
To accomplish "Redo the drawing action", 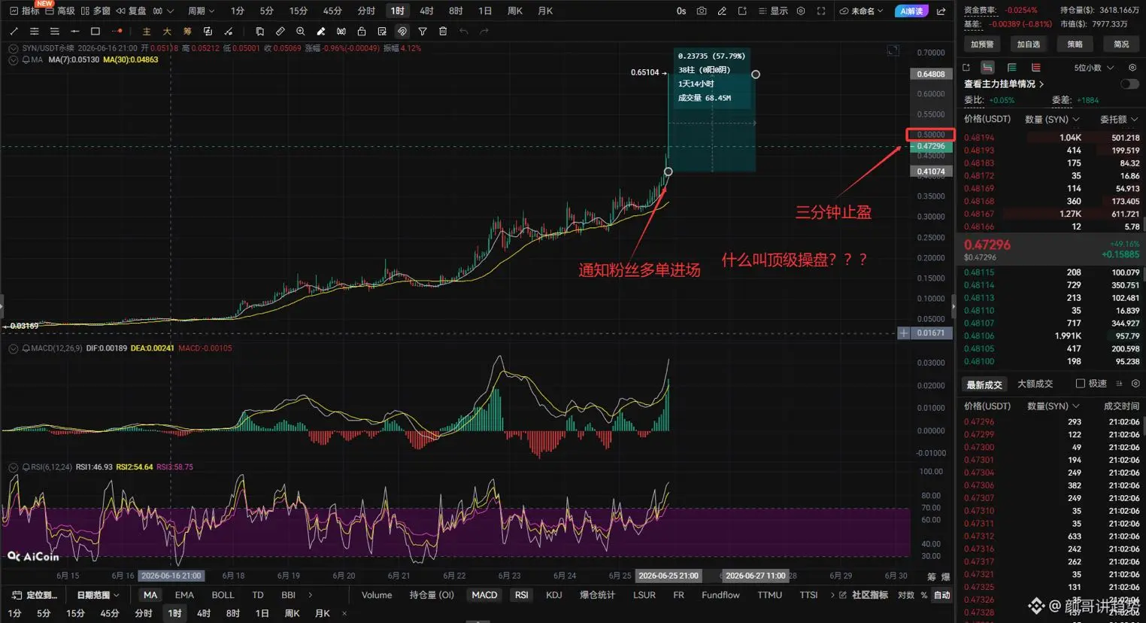I will tap(484, 32).
